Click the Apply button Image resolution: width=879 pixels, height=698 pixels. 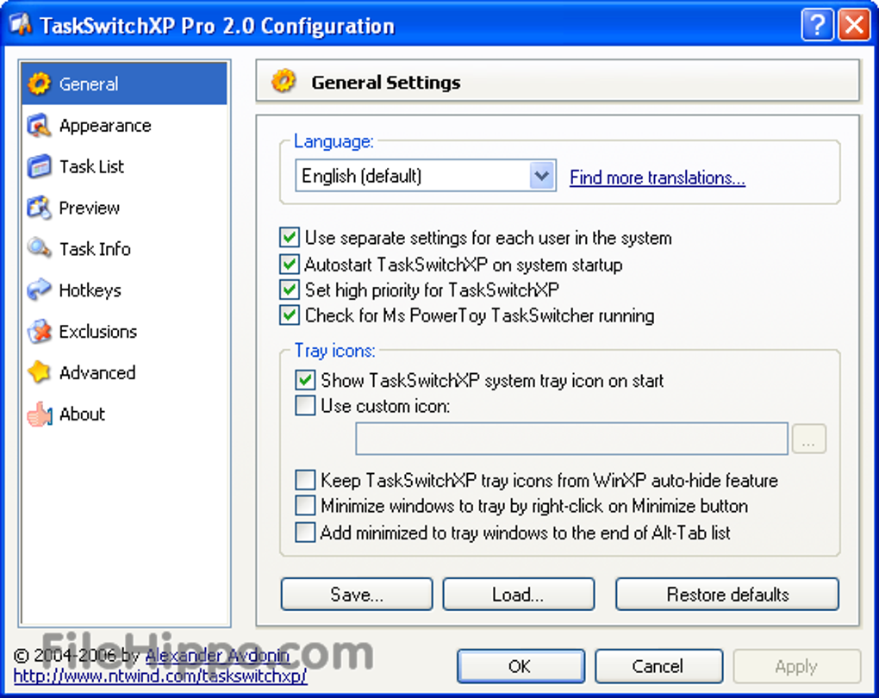tap(796, 666)
